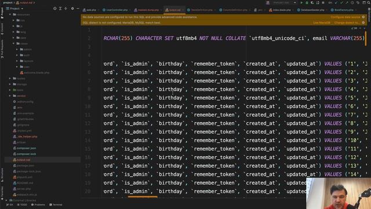Click the Collapse All icon in Project panel
Viewport: 371px width, 209px height.
coord(66,9)
